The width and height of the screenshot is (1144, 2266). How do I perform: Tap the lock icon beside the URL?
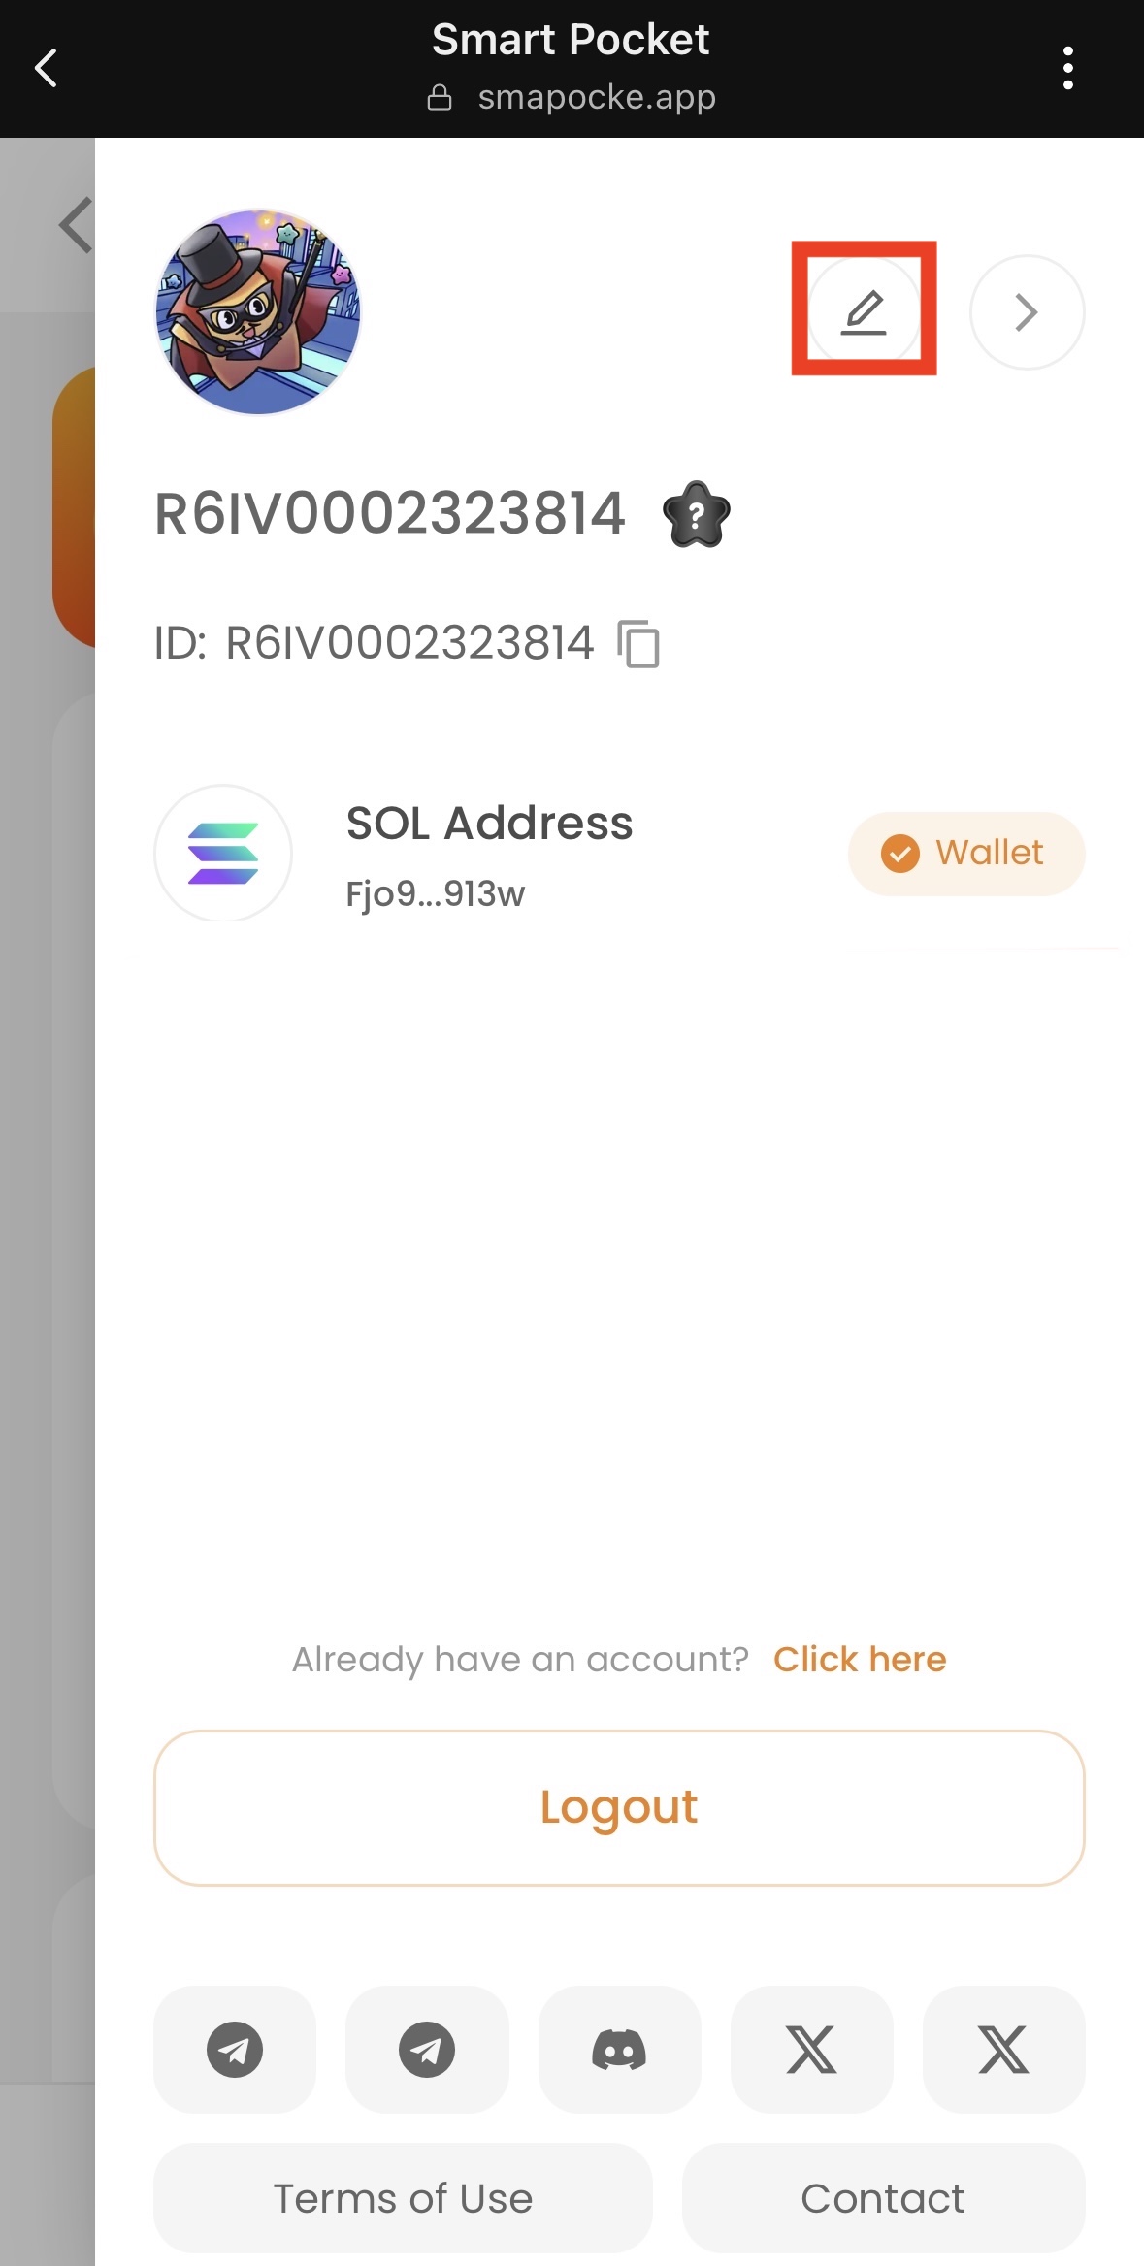tap(440, 97)
